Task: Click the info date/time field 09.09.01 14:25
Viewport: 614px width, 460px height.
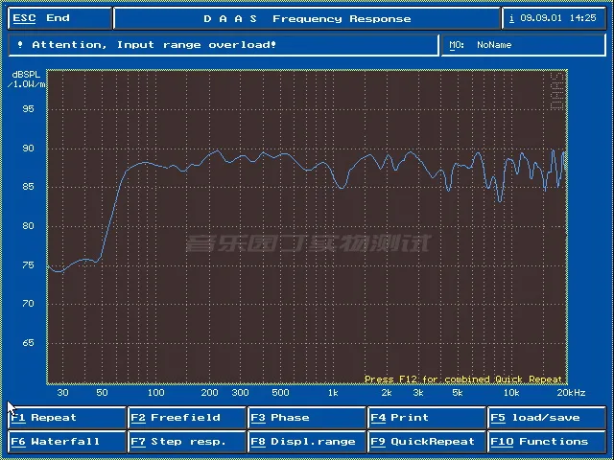Action: (554, 18)
